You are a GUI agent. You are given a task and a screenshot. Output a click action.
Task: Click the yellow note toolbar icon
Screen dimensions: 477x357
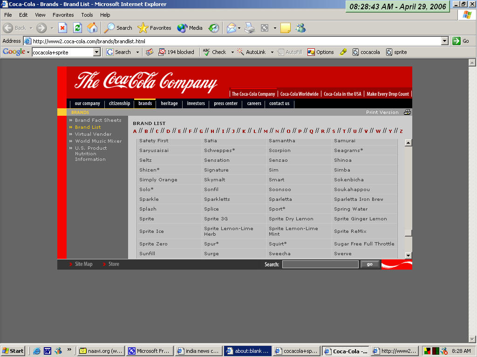286,28
